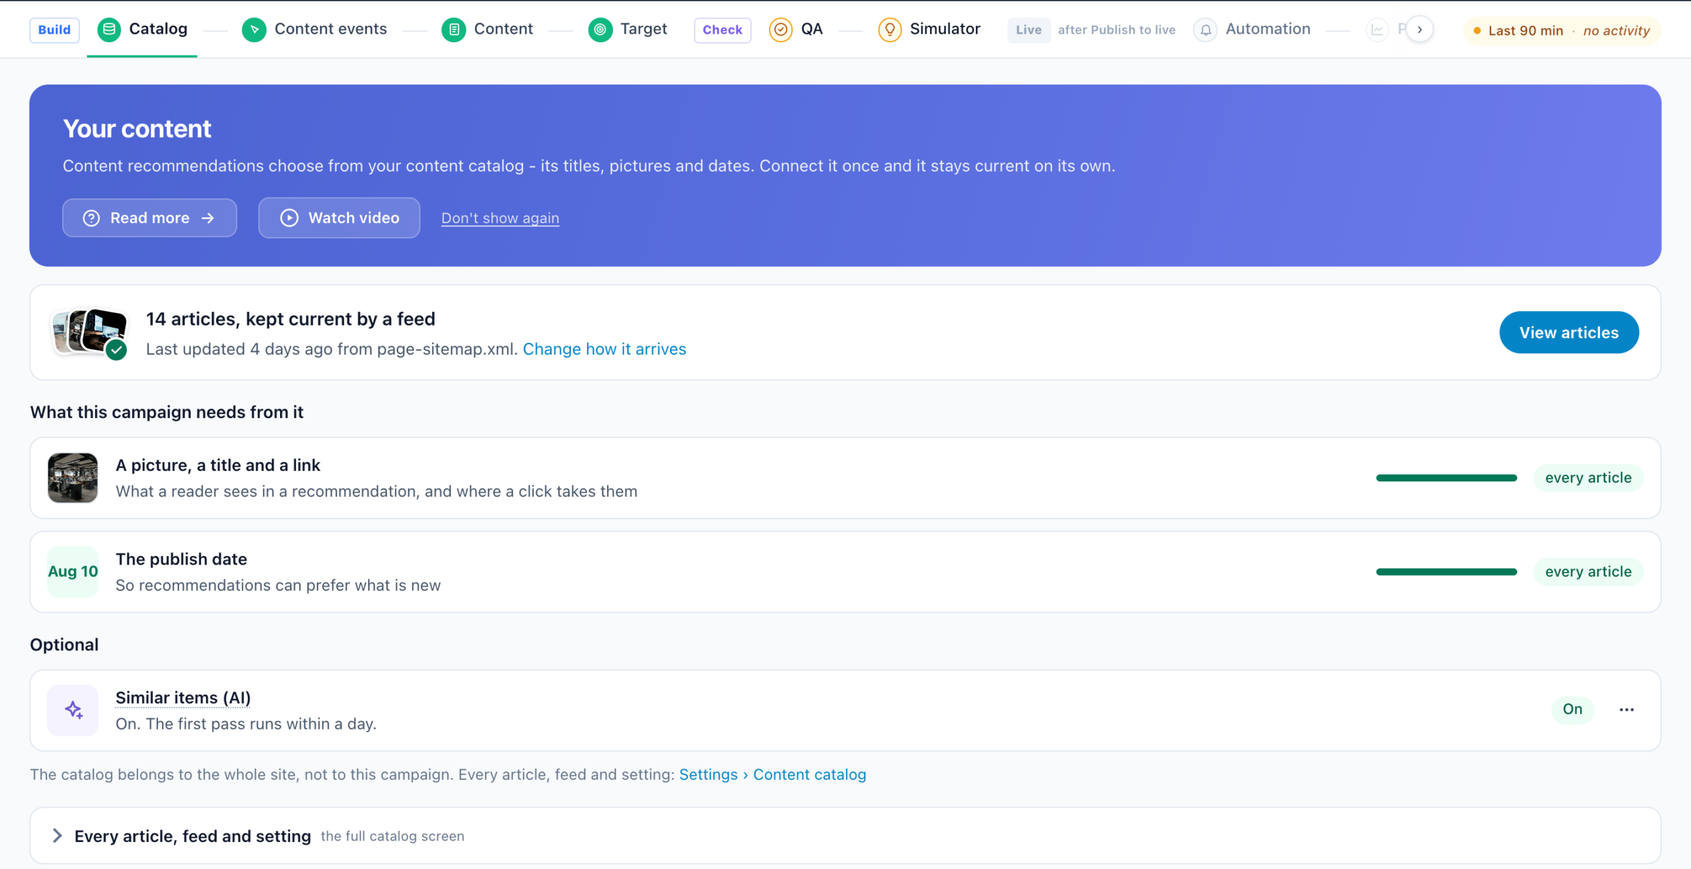This screenshot has height=869, width=1691.
Task: Click the View articles button
Action: tap(1569, 332)
